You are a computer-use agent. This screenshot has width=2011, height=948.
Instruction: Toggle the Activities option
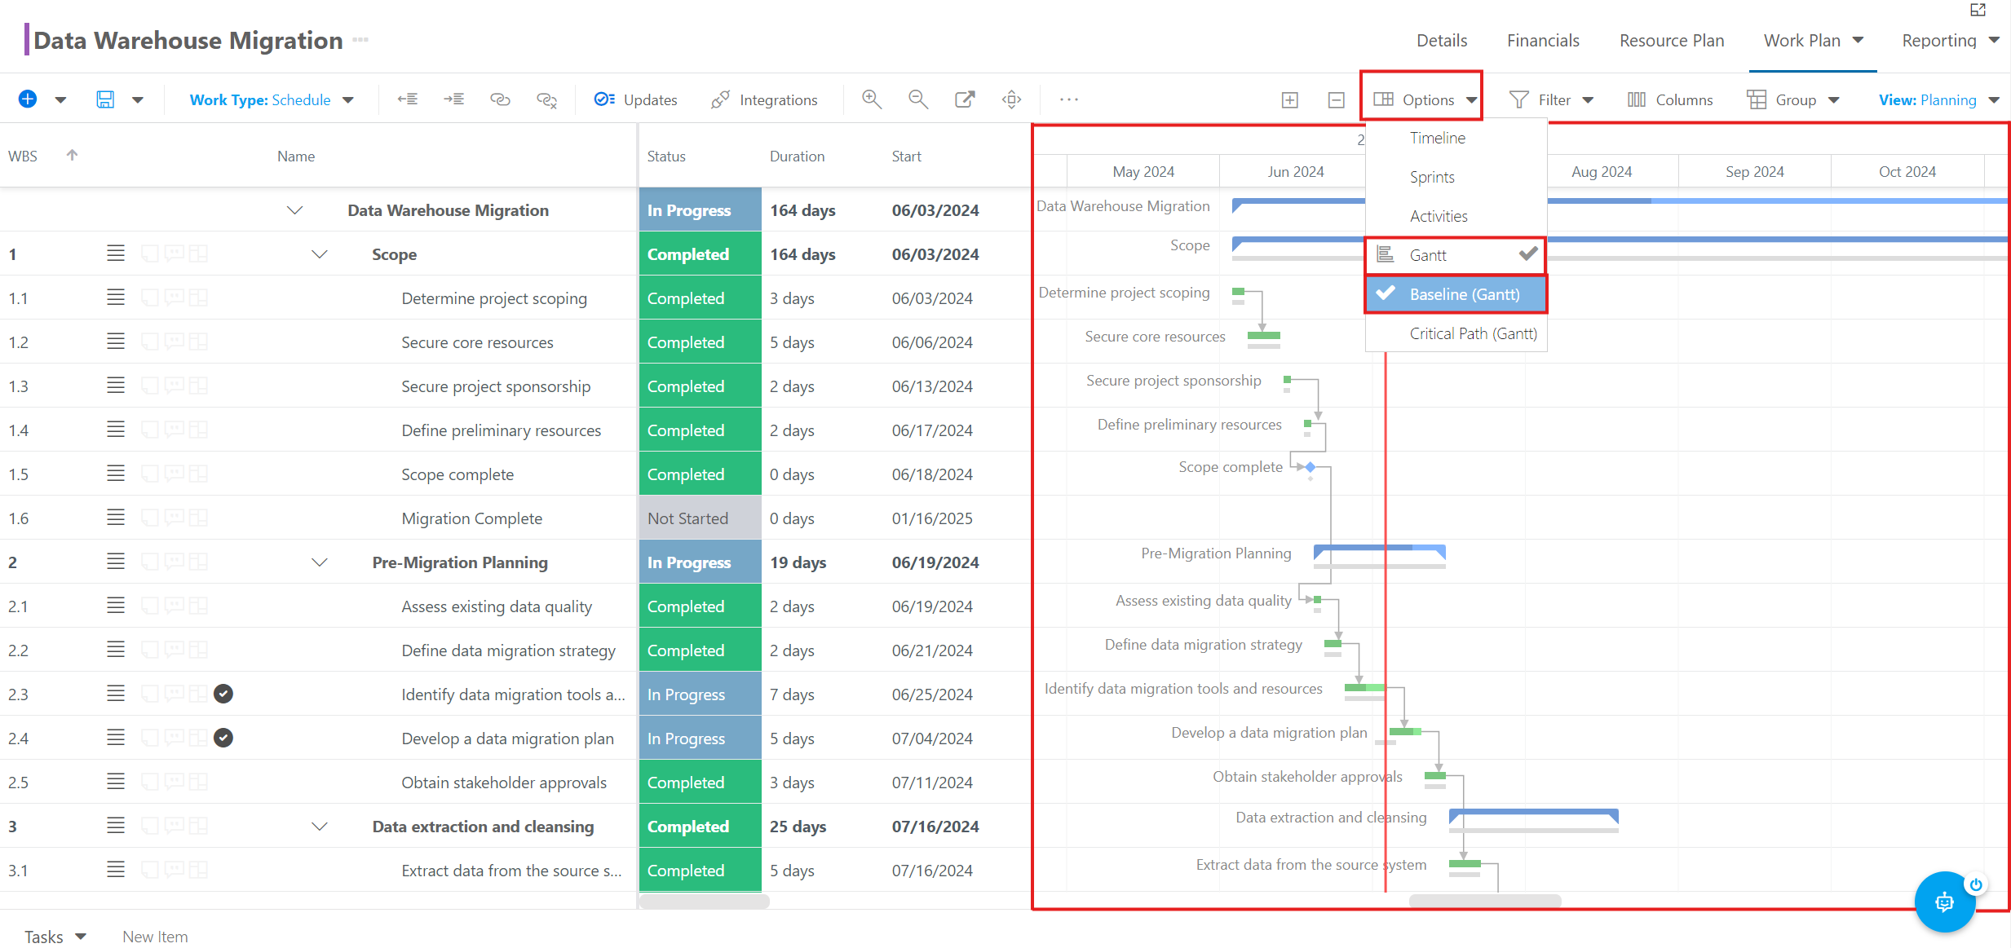tap(1456, 216)
